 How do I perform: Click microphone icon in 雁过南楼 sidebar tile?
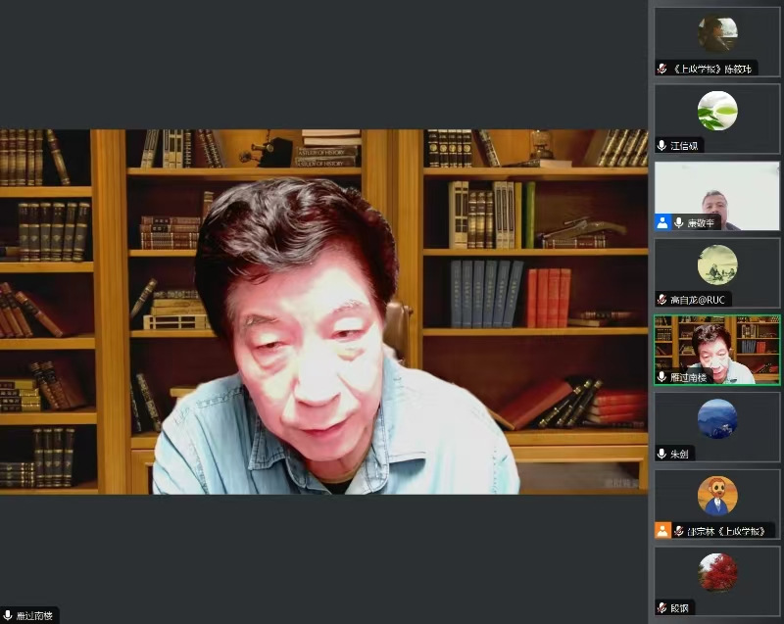(x=662, y=376)
